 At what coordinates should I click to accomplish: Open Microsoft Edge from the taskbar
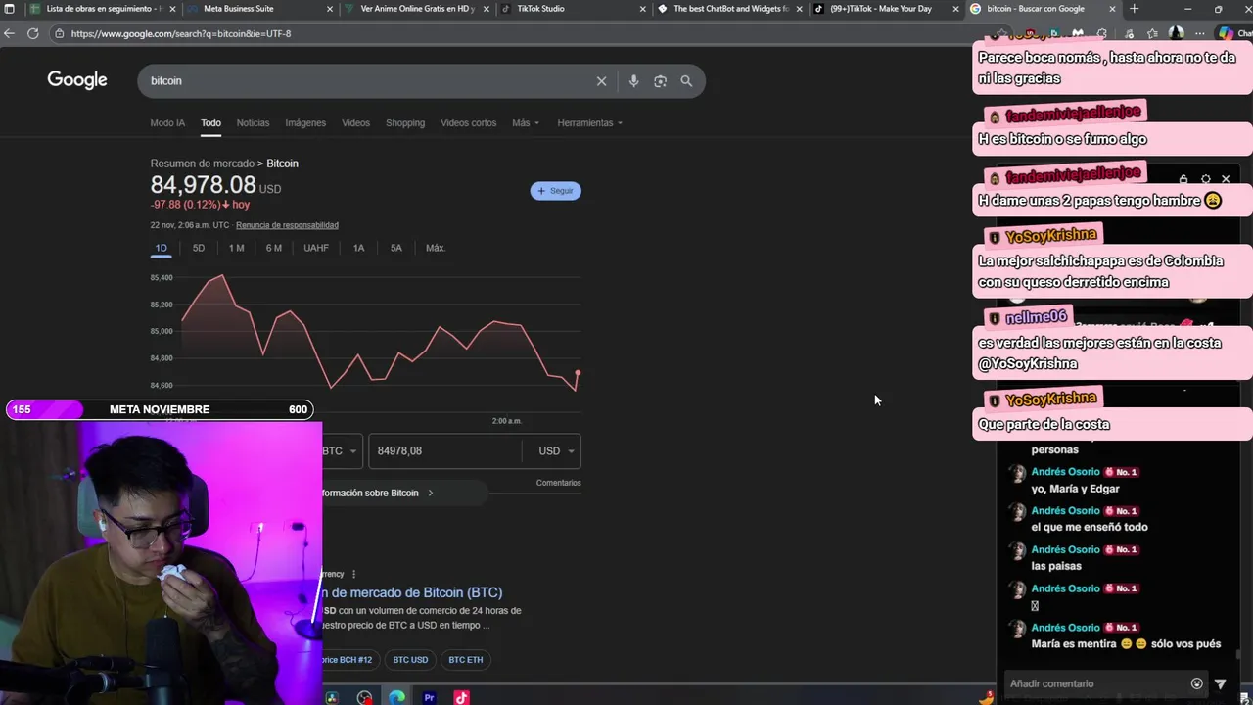(396, 697)
